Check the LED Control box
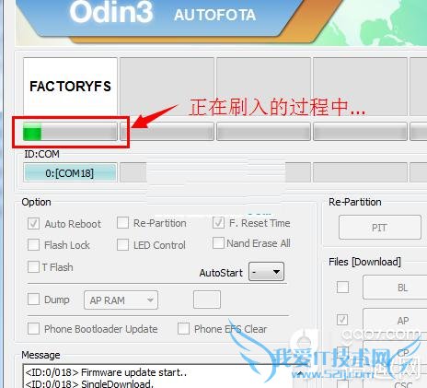This screenshot has height=388, width=427. tap(122, 245)
